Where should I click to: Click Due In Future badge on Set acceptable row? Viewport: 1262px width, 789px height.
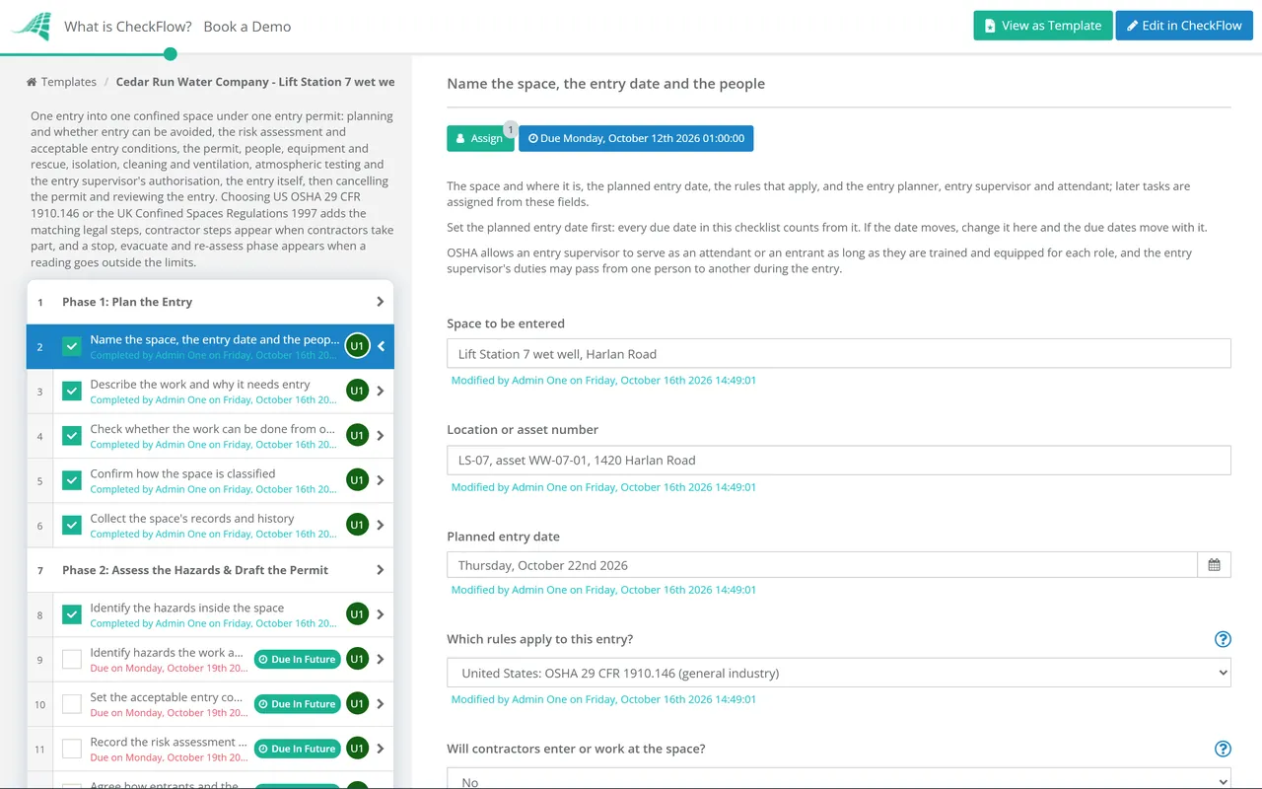click(x=297, y=704)
